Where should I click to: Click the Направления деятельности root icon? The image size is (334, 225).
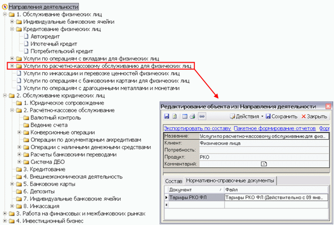tap(4, 7)
